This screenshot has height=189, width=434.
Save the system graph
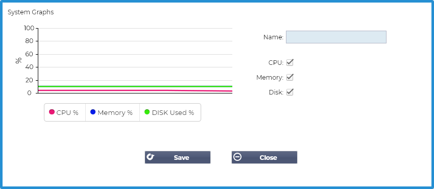[x=178, y=157]
